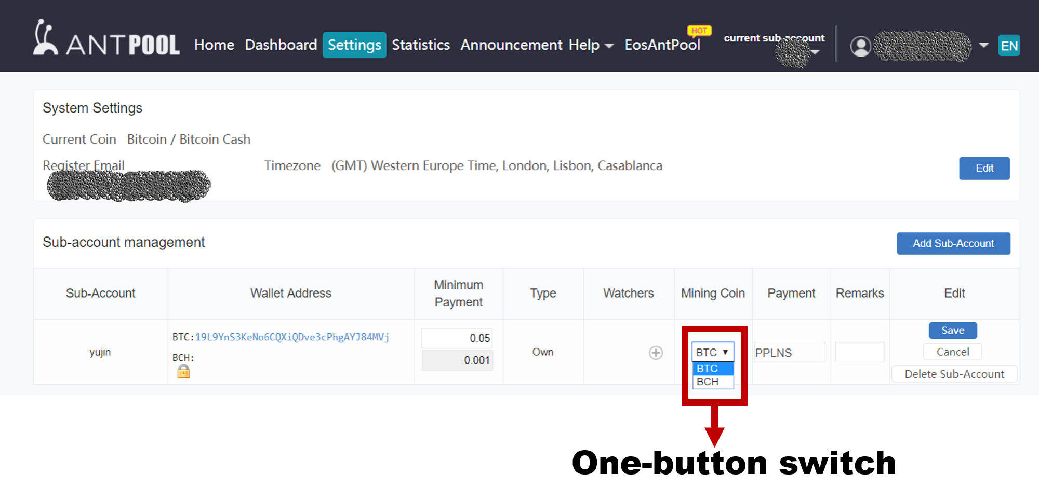Viewport: 1039px width, 502px height.
Task: Click the Edit column header
Action: 954,294
